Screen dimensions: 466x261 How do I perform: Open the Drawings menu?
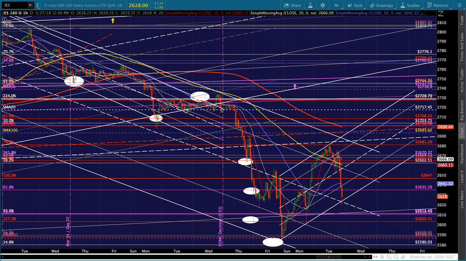[381, 5]
